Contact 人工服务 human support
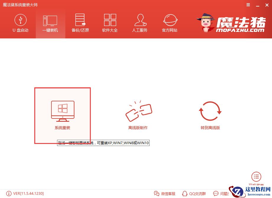Viewport: 272px width, 198px height. [x=140, y=23]
